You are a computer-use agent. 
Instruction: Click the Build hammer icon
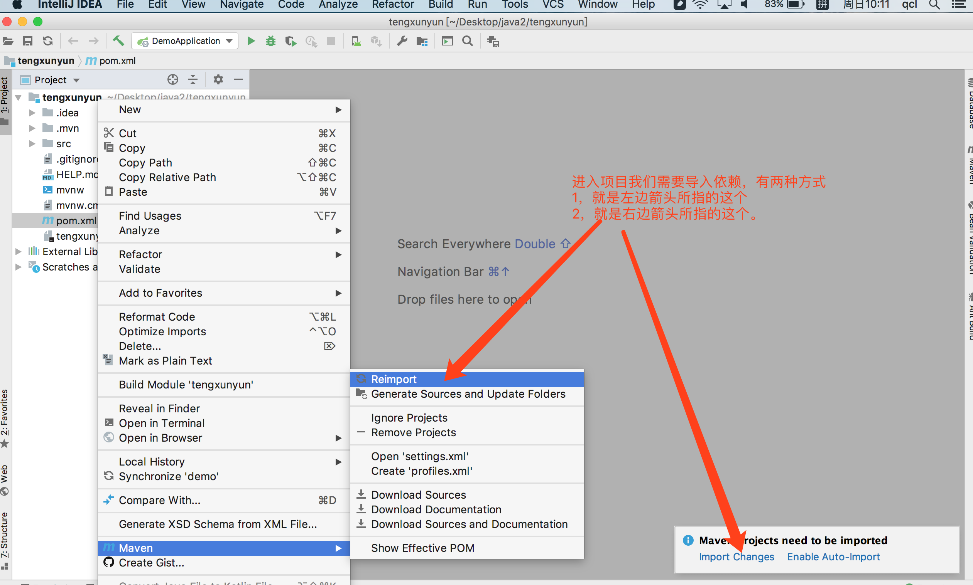click(118, 40)
